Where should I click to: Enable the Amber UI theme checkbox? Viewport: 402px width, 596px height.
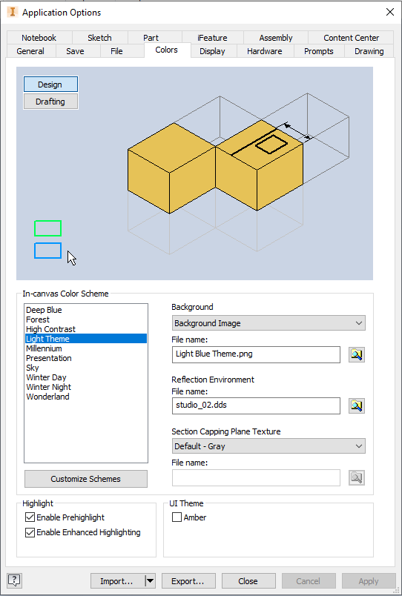pyautogui.click(x=177, y=517)
